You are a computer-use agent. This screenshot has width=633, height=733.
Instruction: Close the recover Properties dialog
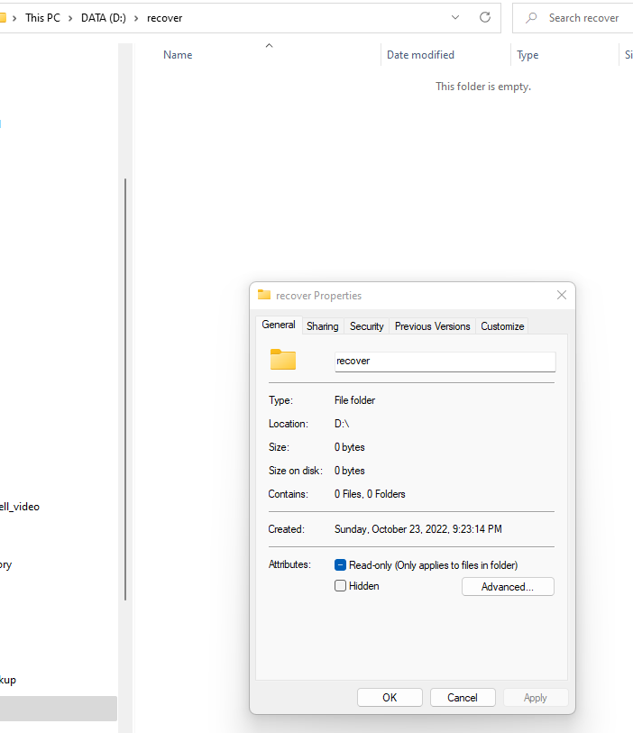[562, 295]
